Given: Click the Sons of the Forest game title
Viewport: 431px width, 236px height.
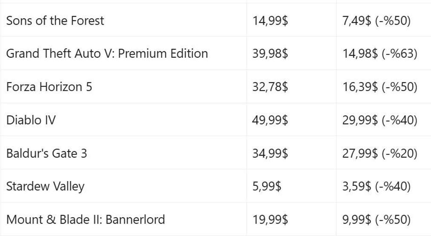Looking at the screenshot, I should (x=55, y=20).
